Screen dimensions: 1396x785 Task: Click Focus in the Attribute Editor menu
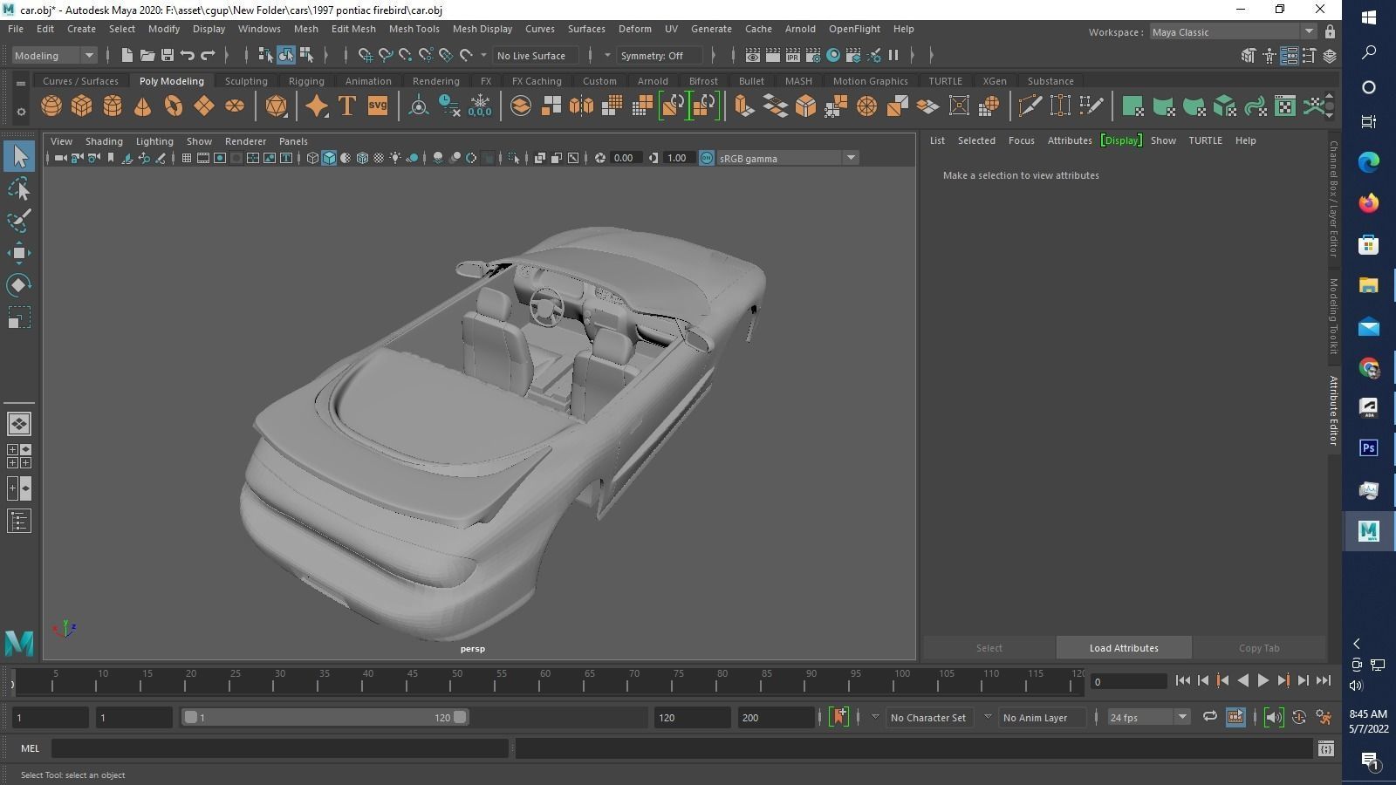click(x=1022, y=140)
